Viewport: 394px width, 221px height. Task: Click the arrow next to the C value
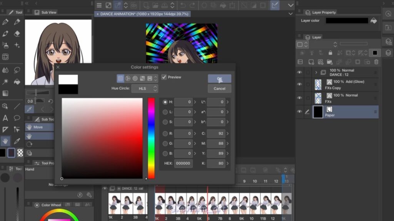click(x=227, y=134)
